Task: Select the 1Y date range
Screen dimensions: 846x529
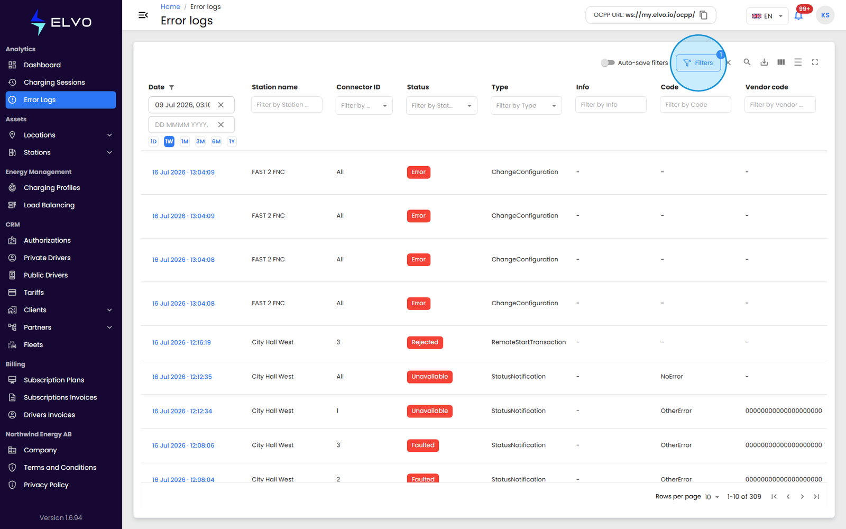Action: (x=232, y=141)
